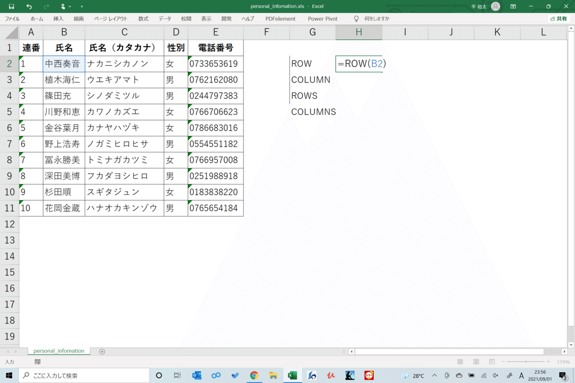The width and height of the screenshot is (575, 383).
Task: Click cell containing 中西奏音
Action: (64, 64)
